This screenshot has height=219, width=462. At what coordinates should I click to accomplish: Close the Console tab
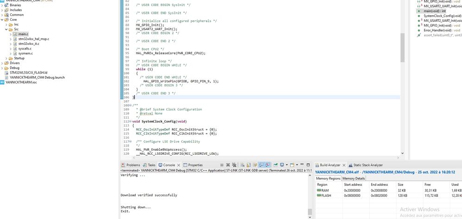tap(179, 165)
